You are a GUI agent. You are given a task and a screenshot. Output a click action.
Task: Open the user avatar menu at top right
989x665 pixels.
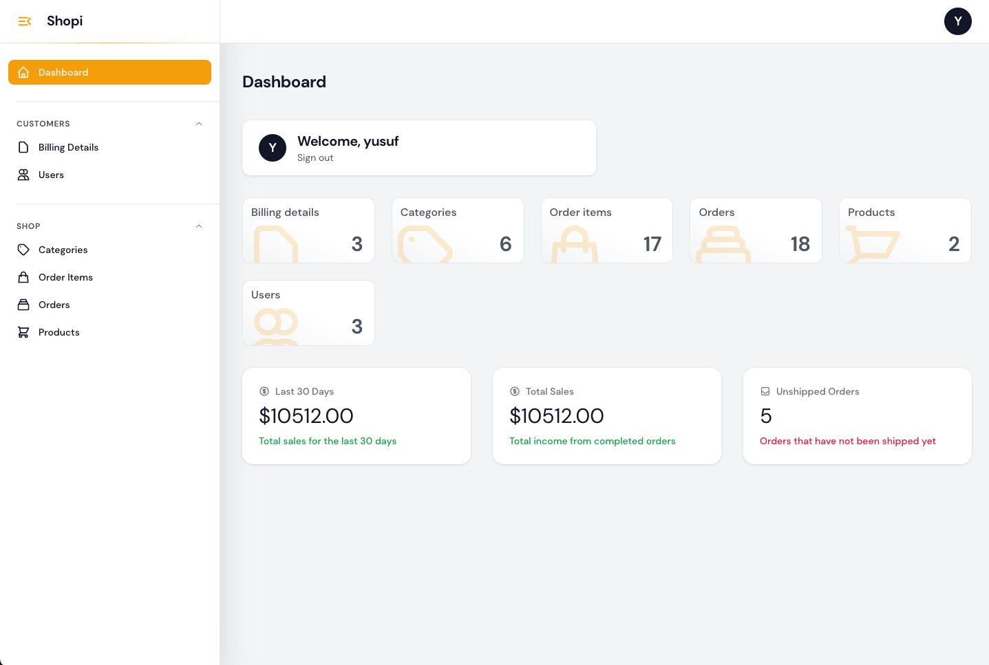click(957, 21)
